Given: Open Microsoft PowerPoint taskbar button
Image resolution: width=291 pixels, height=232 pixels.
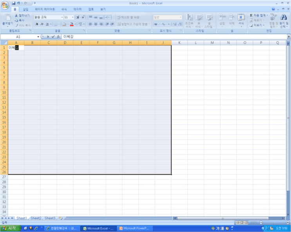Looking at the screenshot, I should (136, 228).
